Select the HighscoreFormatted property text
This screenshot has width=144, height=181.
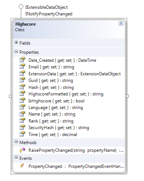tap(66, 94)
